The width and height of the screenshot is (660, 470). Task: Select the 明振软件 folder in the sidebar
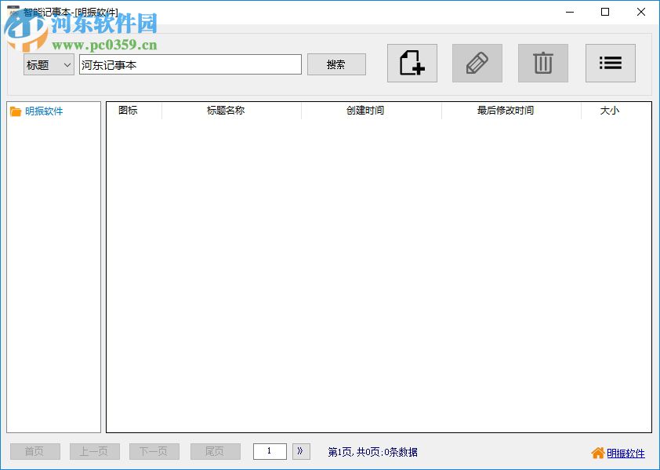click(x=42, y=111)
